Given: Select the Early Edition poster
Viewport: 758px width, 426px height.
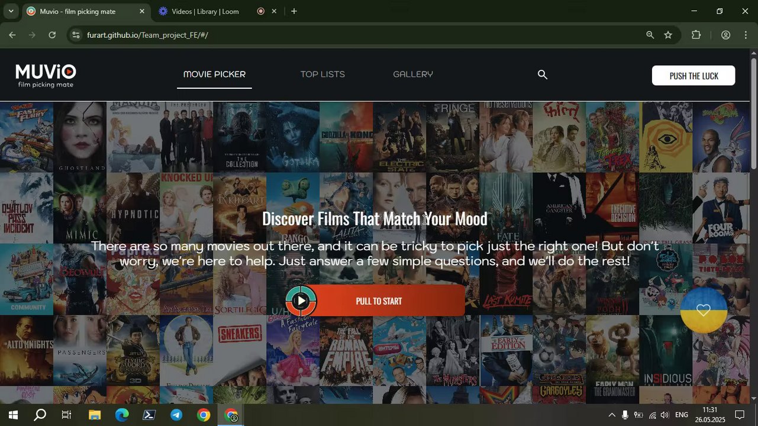Looking at the screenshot, I should pyautogui.click(x=506, y=350).
